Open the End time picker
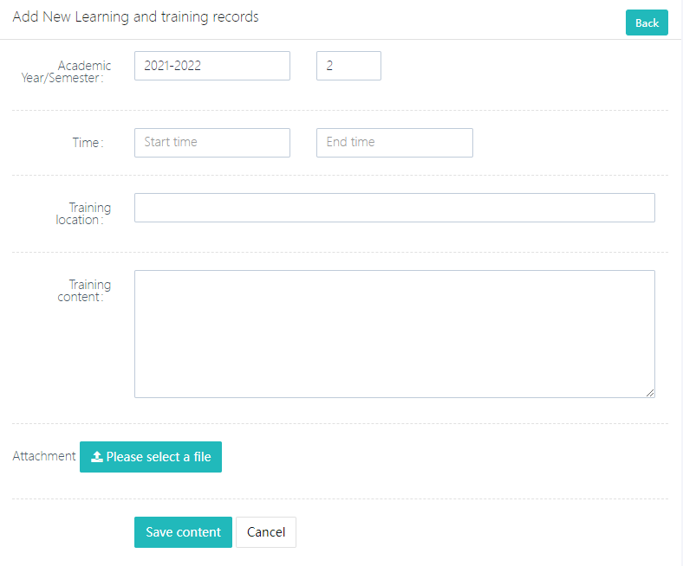Viewport: 683px width, 566px height. (x=394, y=143)
